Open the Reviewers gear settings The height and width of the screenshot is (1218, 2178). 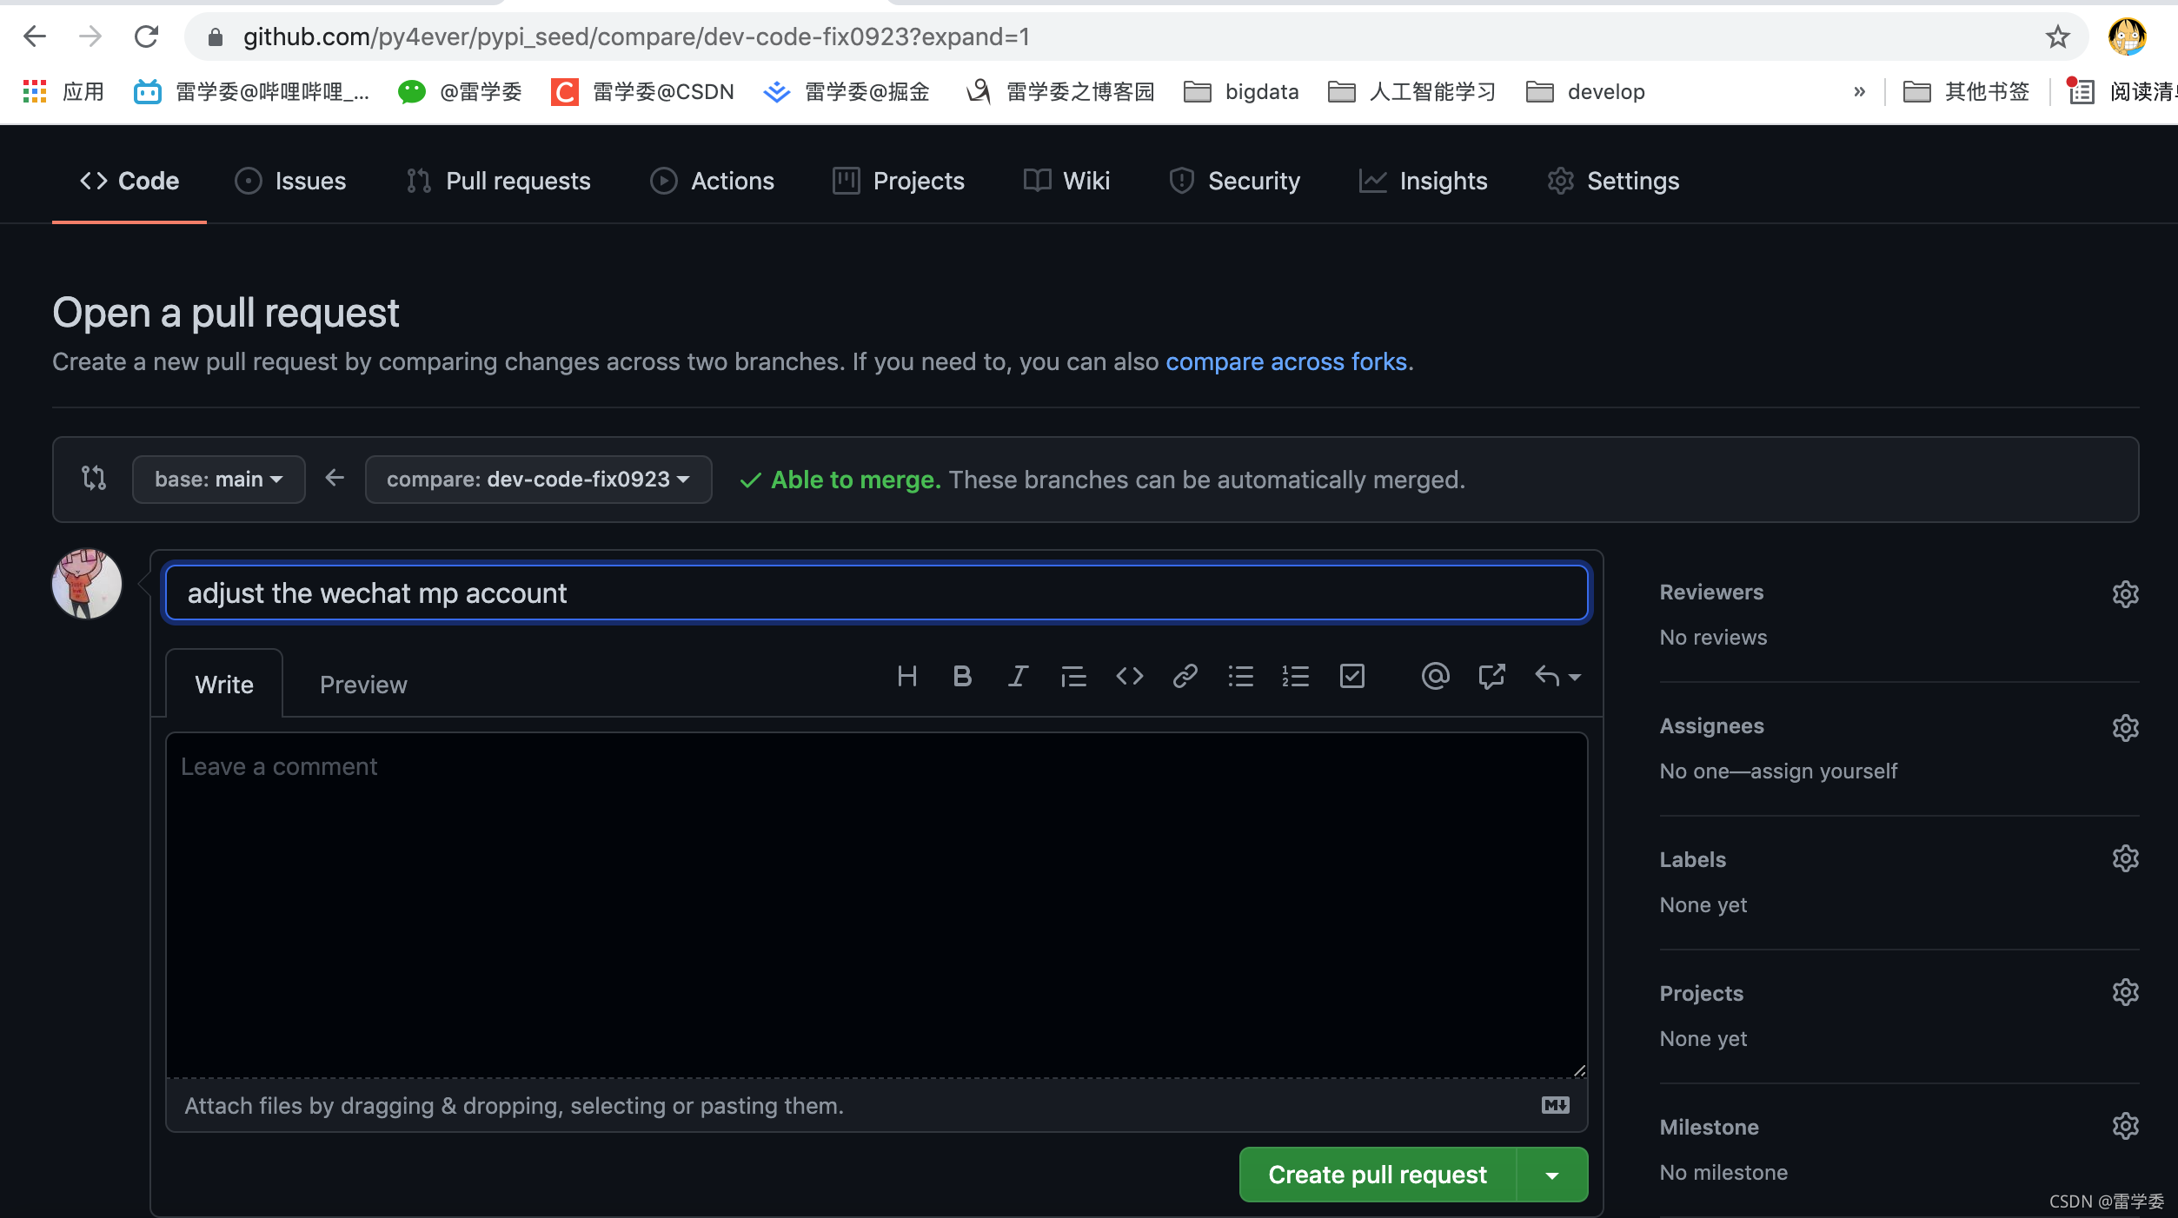pyautogui.click(x=2125, y=593)
